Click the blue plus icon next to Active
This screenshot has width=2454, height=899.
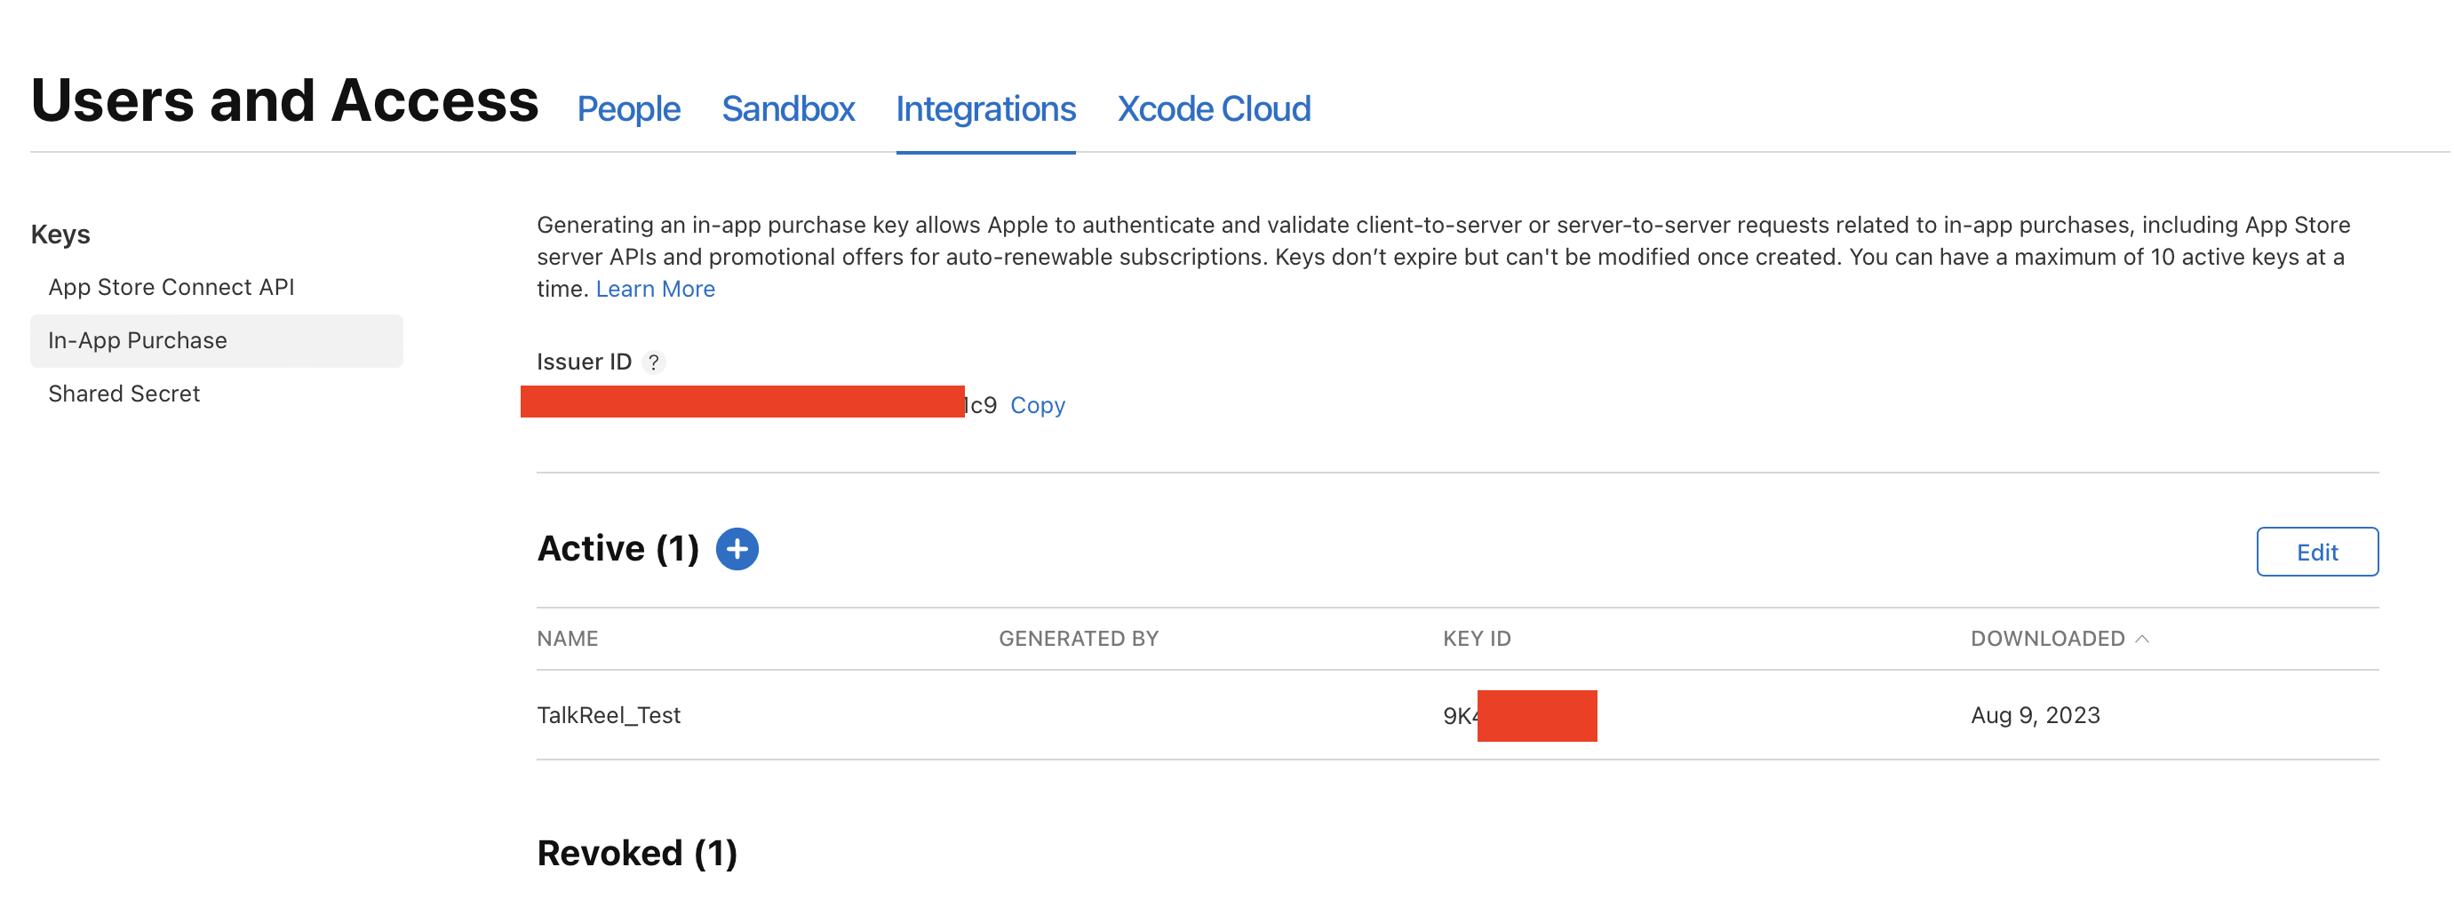pyautogui.click(x=737, y=550)
